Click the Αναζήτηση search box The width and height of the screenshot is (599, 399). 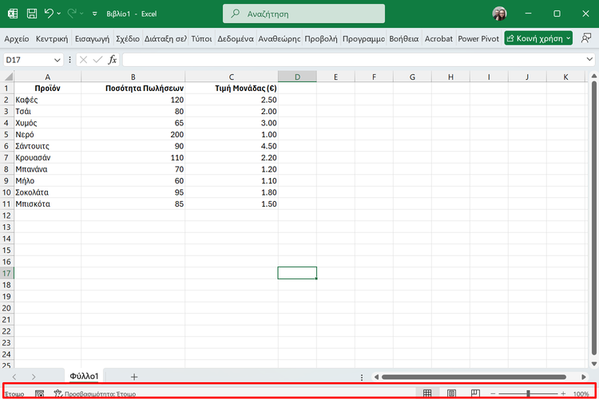[303, 14]
